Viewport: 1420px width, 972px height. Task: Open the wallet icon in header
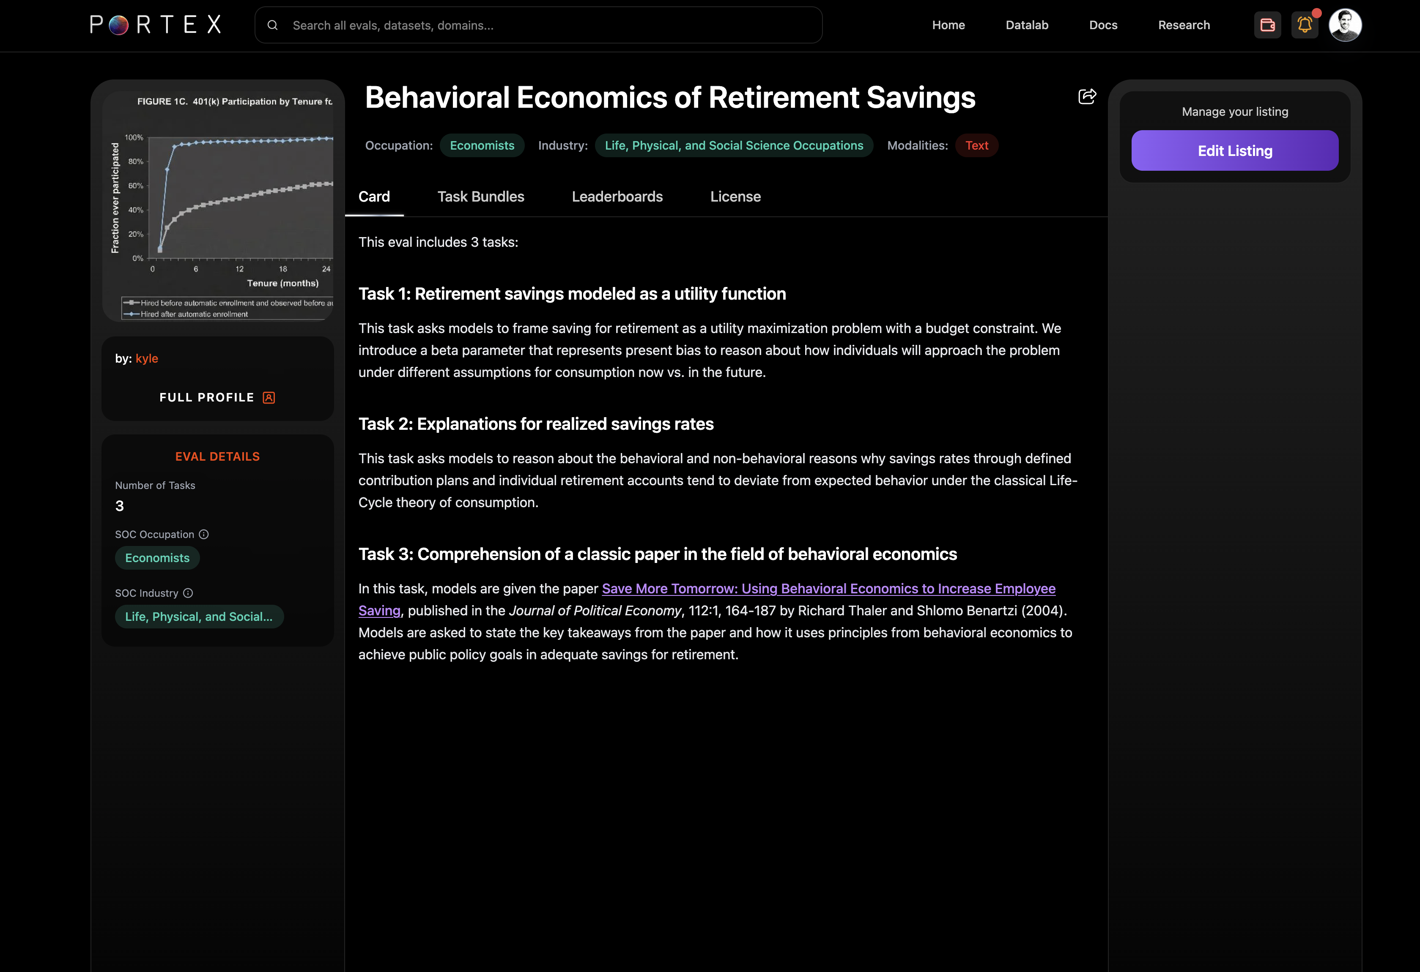click(x=1267, y=25)
